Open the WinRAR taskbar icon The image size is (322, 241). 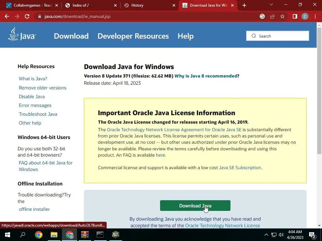[85, 235]
